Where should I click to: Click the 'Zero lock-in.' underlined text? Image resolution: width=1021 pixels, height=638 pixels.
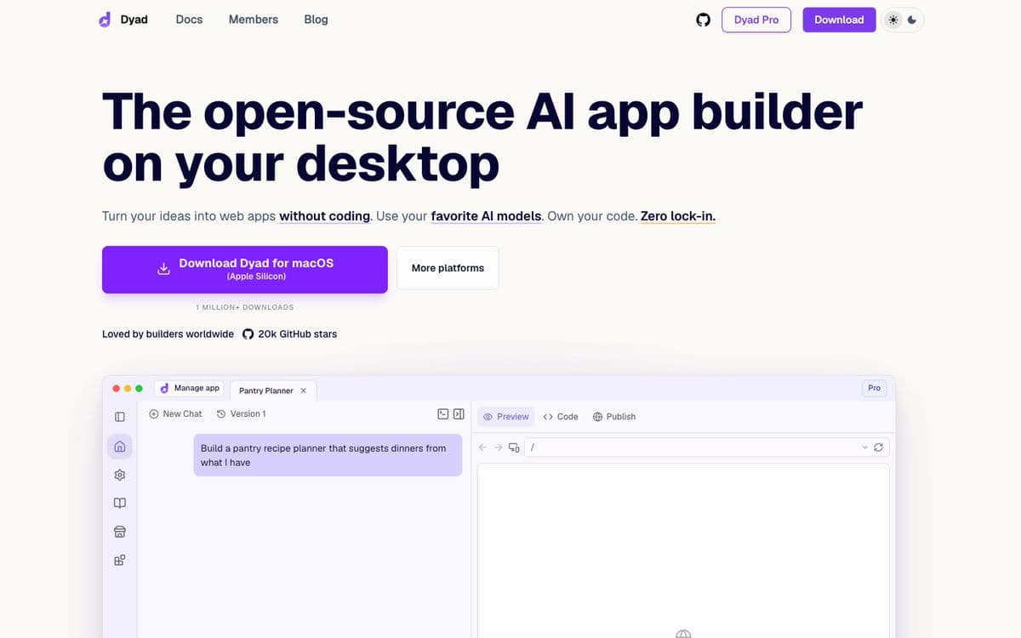[678, 216]
